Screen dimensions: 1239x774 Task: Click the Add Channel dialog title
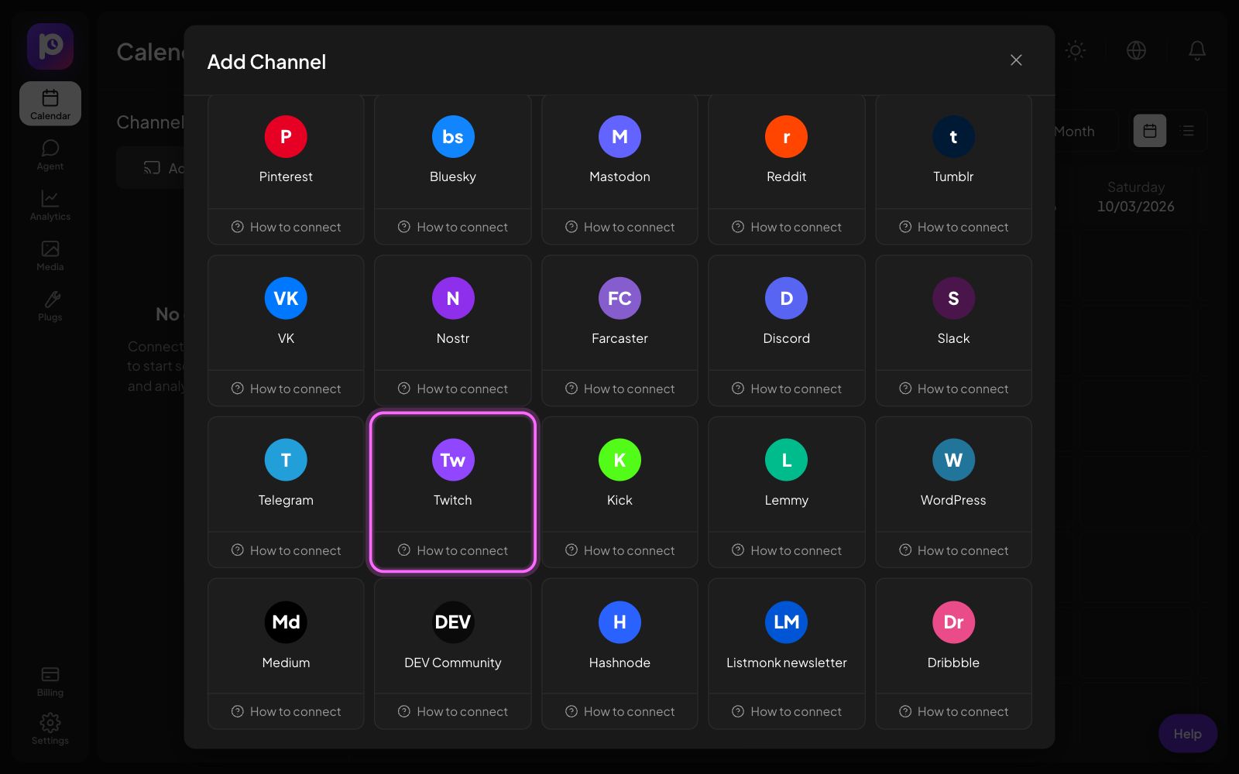tap(266, 62)
